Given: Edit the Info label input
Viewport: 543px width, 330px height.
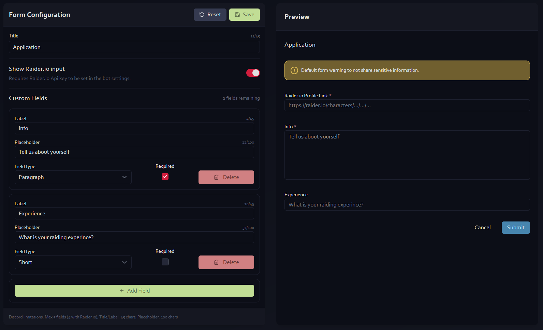Looking at the screenshot, I should pos(134,128).
